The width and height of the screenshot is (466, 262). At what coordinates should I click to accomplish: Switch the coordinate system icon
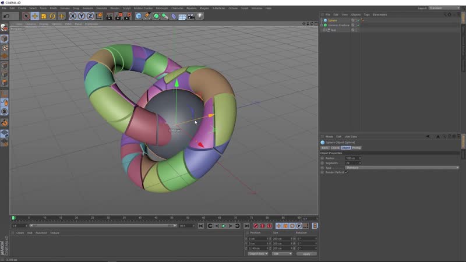(99, 16)
